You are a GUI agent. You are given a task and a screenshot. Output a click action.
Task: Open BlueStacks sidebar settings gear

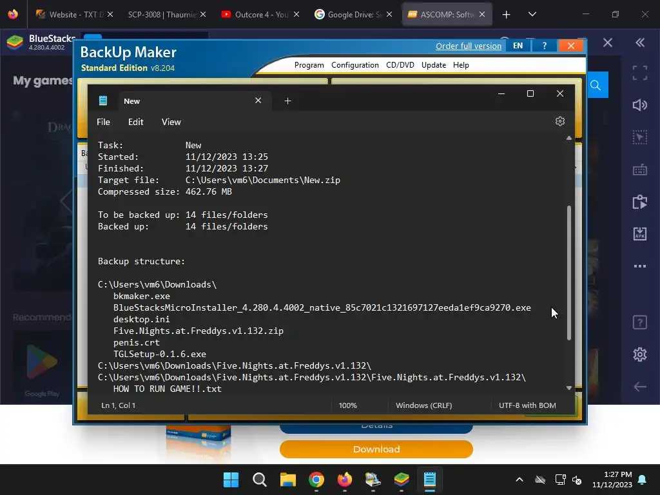pos(640,354)
